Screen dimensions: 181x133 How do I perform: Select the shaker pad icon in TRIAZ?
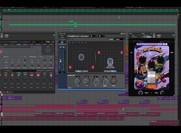pyautogui.click(x=19, y=75)
